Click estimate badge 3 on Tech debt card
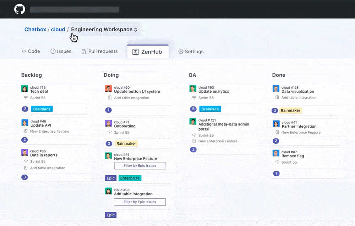The image size is (355, 226). click(x=25, y=109)
